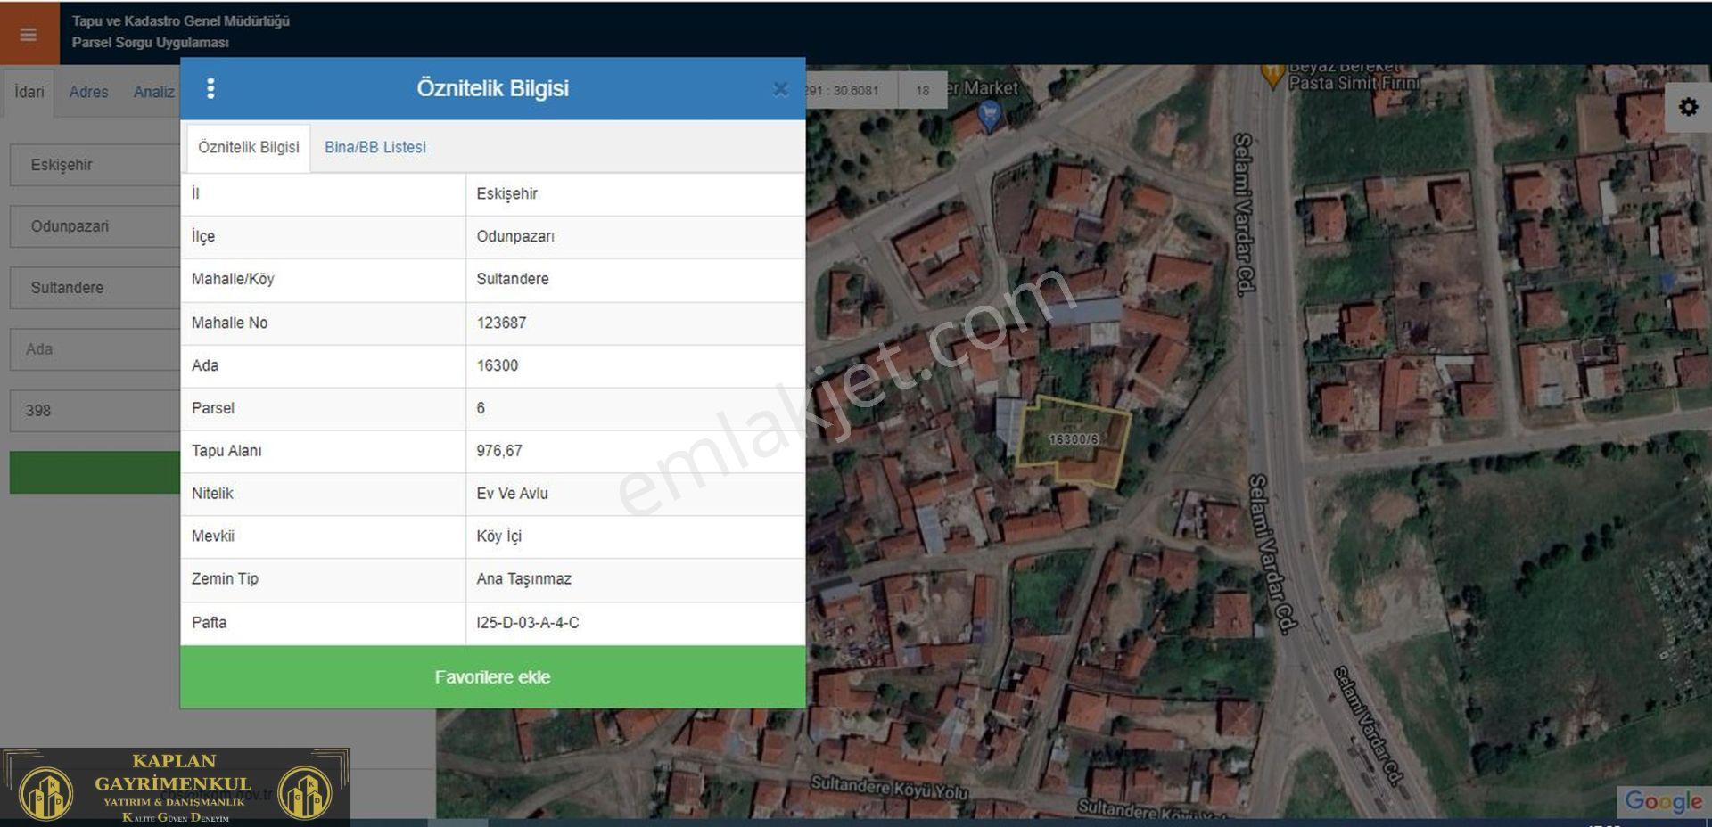Switch to the Bina/BB Listesi tab
Viewport: 1712px width, 827px height.
(375, 147)
